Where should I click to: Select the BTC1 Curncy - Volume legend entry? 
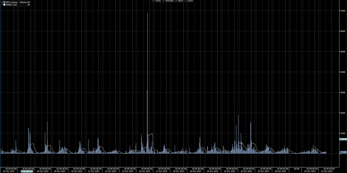[16, 2]
